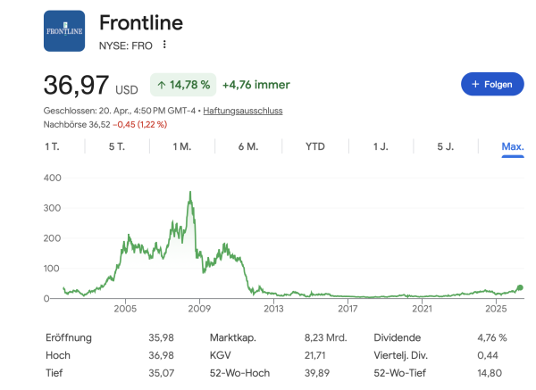Click the green endpoint dot on chart

520,288
